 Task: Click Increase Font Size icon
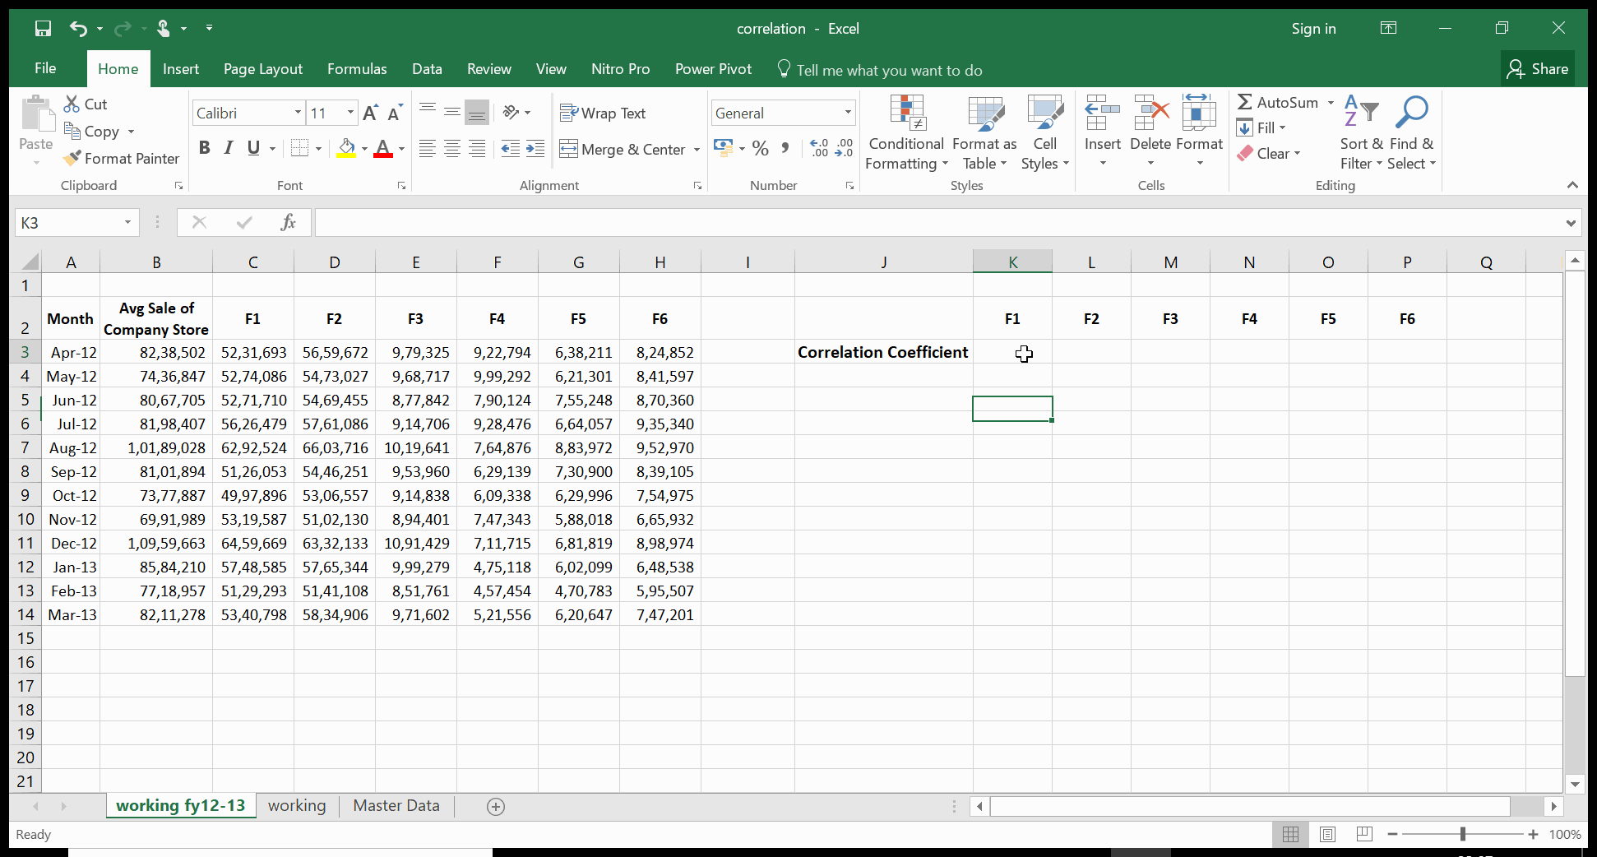click(370, 113)
